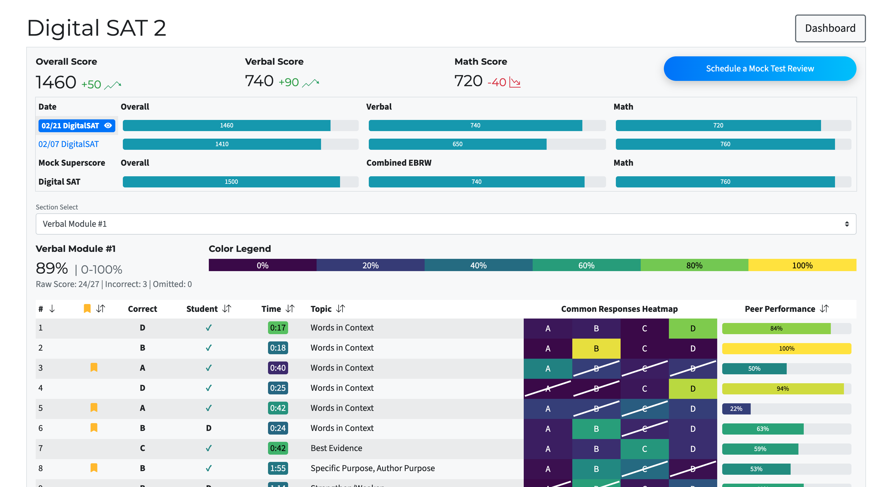Toggle bookmark on question 6
The image size is (890, 487).
pyautogui.click(x=94, y=428)
